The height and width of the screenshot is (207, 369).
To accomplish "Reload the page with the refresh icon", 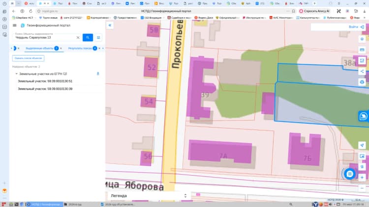I will (31, 11).
